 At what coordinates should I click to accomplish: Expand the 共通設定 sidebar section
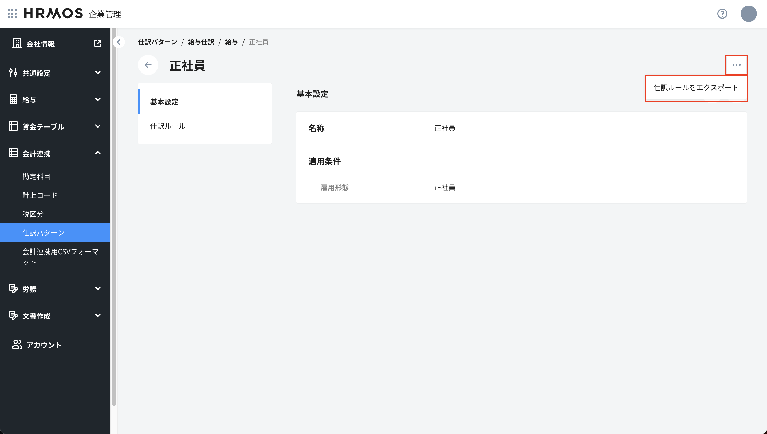[x=98, y=73]
